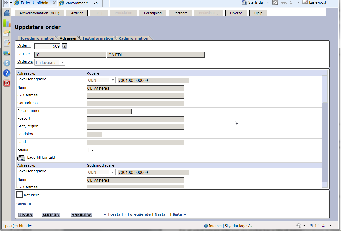The image size is (341, 231).
Task: Open the Artikelinformation (VCD) menu
Action: click(x=39, y=13)
